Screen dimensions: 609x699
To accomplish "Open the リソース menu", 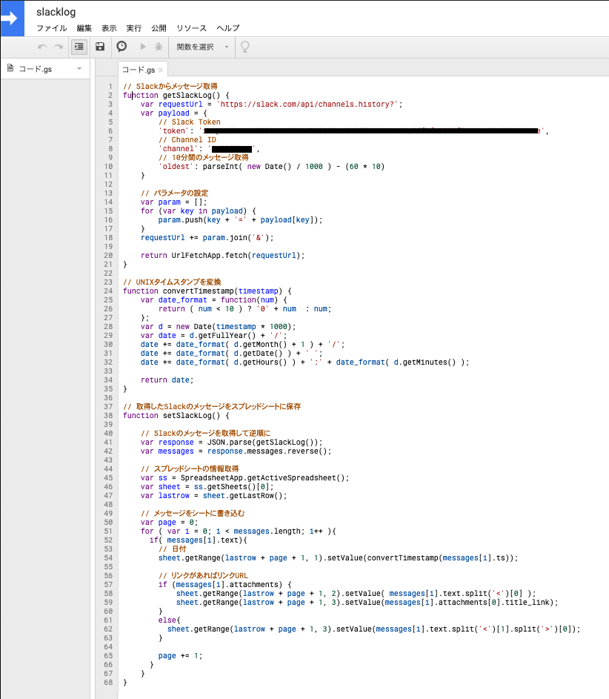I will 192,28.
